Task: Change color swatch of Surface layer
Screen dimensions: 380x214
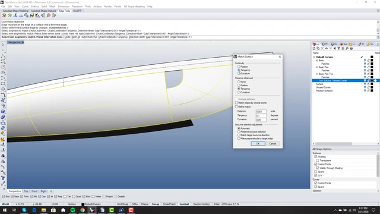Action: (x=372, y=84)
